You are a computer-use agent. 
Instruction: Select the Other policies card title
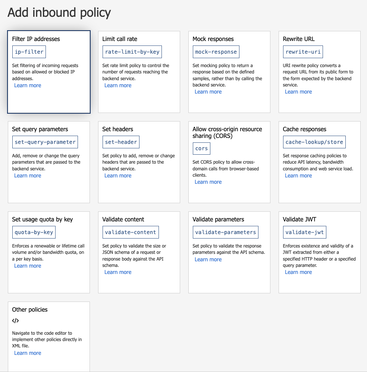30,310
